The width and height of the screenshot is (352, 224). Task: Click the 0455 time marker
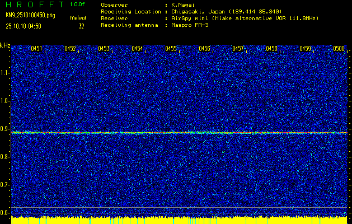point(171,49)
